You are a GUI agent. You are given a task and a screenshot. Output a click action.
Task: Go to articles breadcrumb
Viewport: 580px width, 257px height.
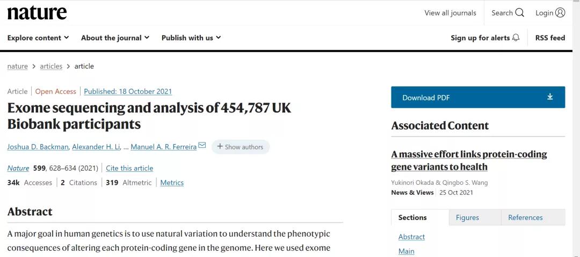coord(51,66)
